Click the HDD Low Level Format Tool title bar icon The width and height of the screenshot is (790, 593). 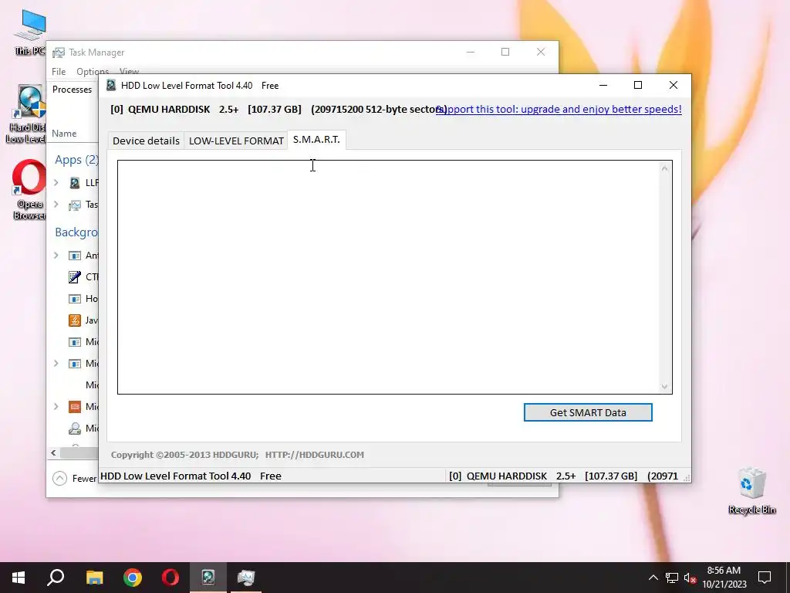tap(111, 85)
